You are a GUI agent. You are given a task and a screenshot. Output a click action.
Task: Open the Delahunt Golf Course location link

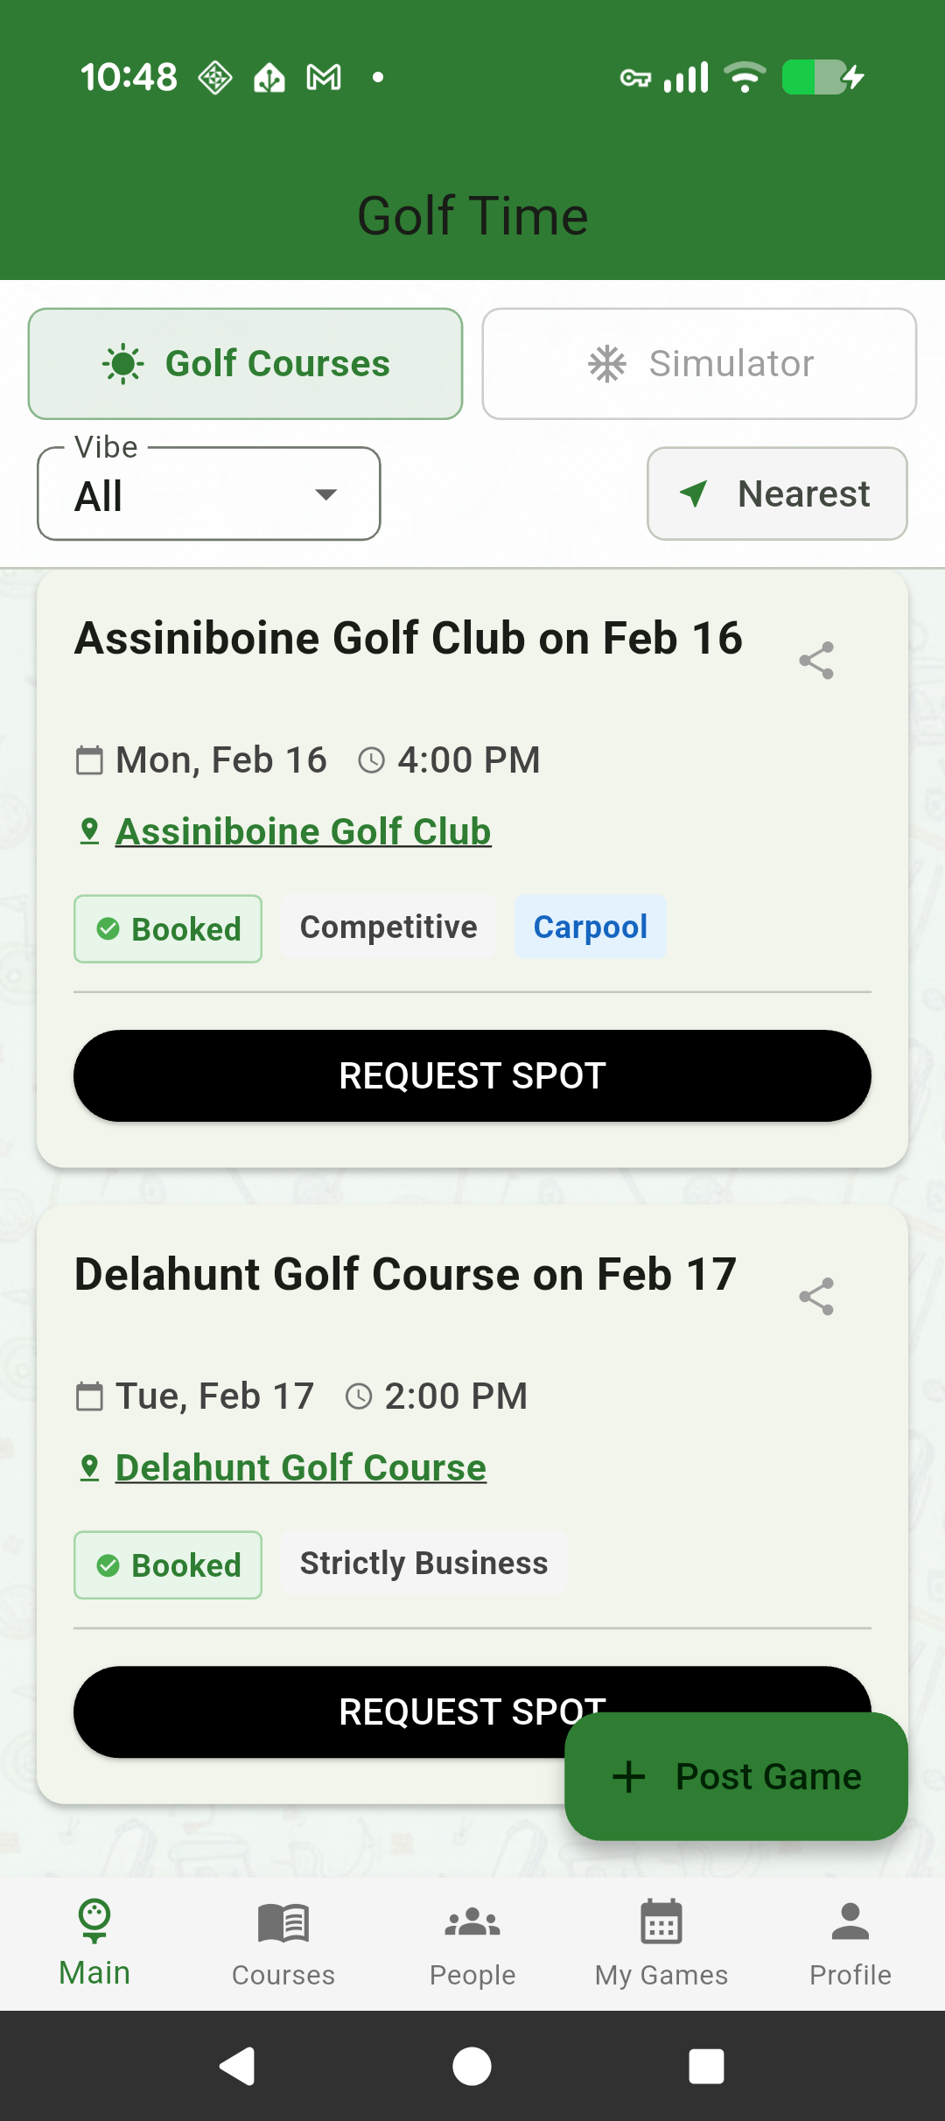tap(300, 1467)
